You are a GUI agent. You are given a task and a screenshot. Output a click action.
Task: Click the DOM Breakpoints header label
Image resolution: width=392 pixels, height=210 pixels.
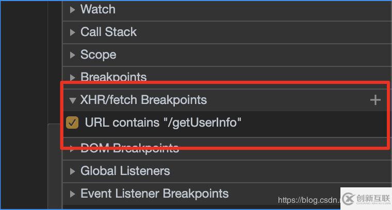[129, 149]
